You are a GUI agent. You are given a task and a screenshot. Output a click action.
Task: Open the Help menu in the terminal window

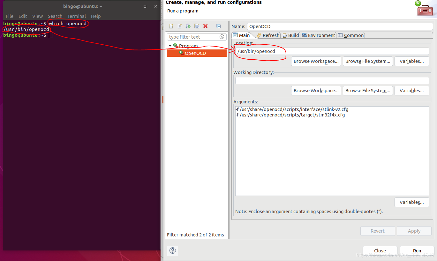[96, 16]
